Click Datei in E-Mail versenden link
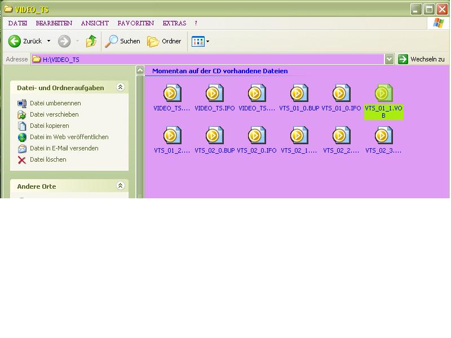 point(64,148)
